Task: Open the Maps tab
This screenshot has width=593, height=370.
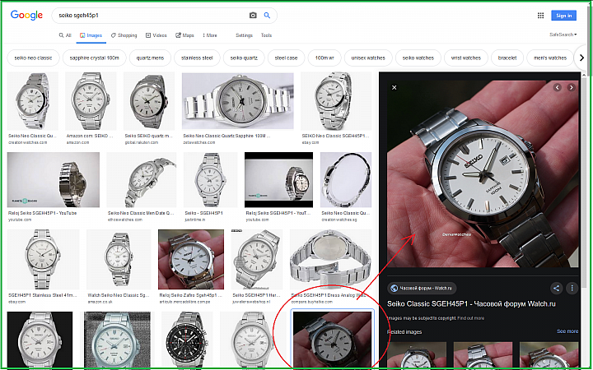Action: (x=185, y=35)
